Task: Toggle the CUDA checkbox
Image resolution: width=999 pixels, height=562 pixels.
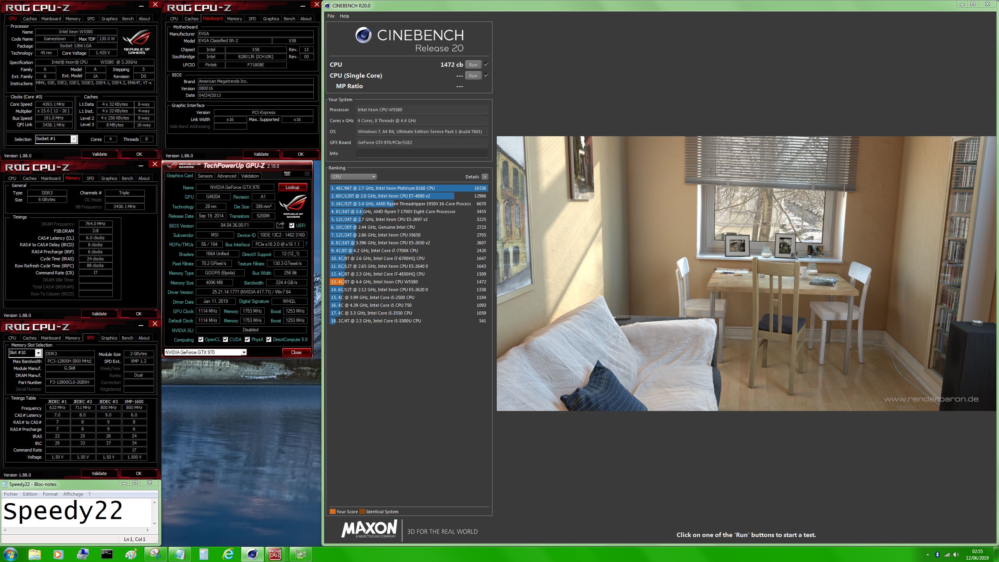Action: tap(225, 340)
